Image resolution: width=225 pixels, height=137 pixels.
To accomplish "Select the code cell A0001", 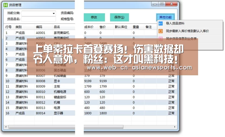I will [x=40, y=33].
